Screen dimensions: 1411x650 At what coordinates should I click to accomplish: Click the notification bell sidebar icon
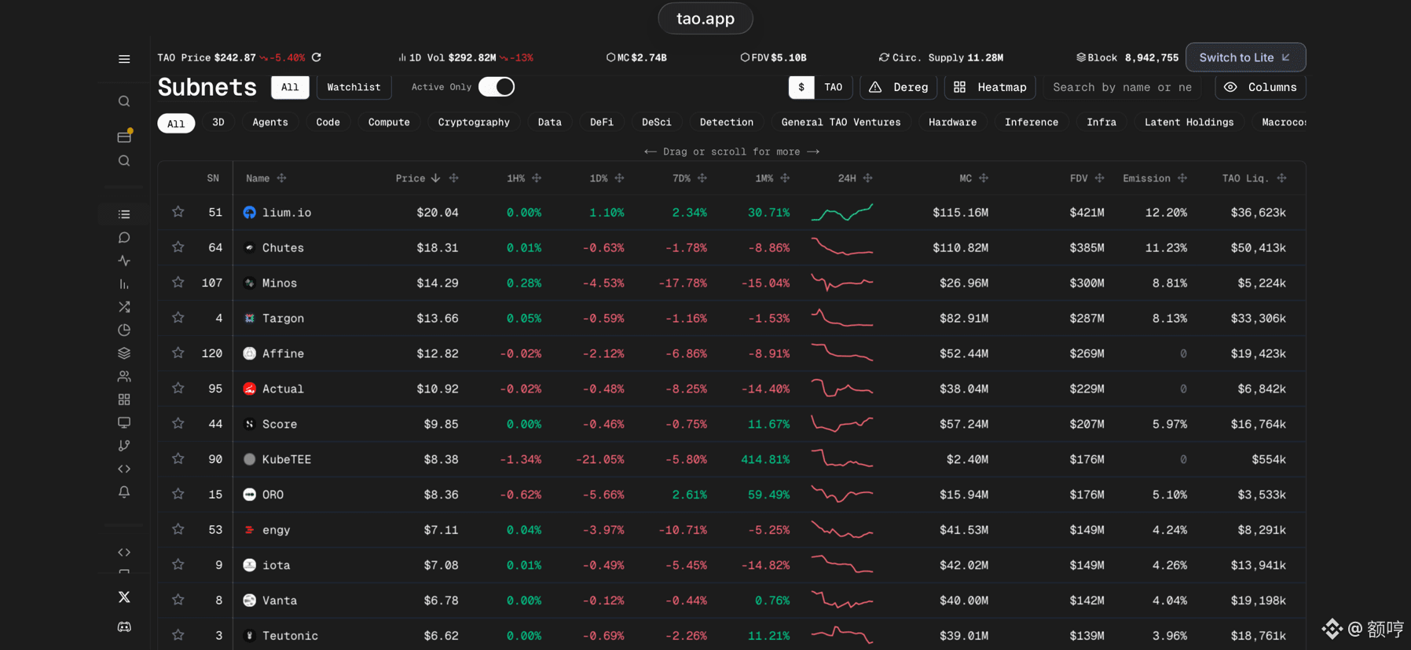coord(124,492)
